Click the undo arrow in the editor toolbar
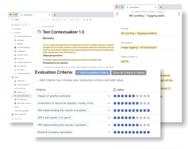This screenshot has width=188, height=149. (44, 20)
